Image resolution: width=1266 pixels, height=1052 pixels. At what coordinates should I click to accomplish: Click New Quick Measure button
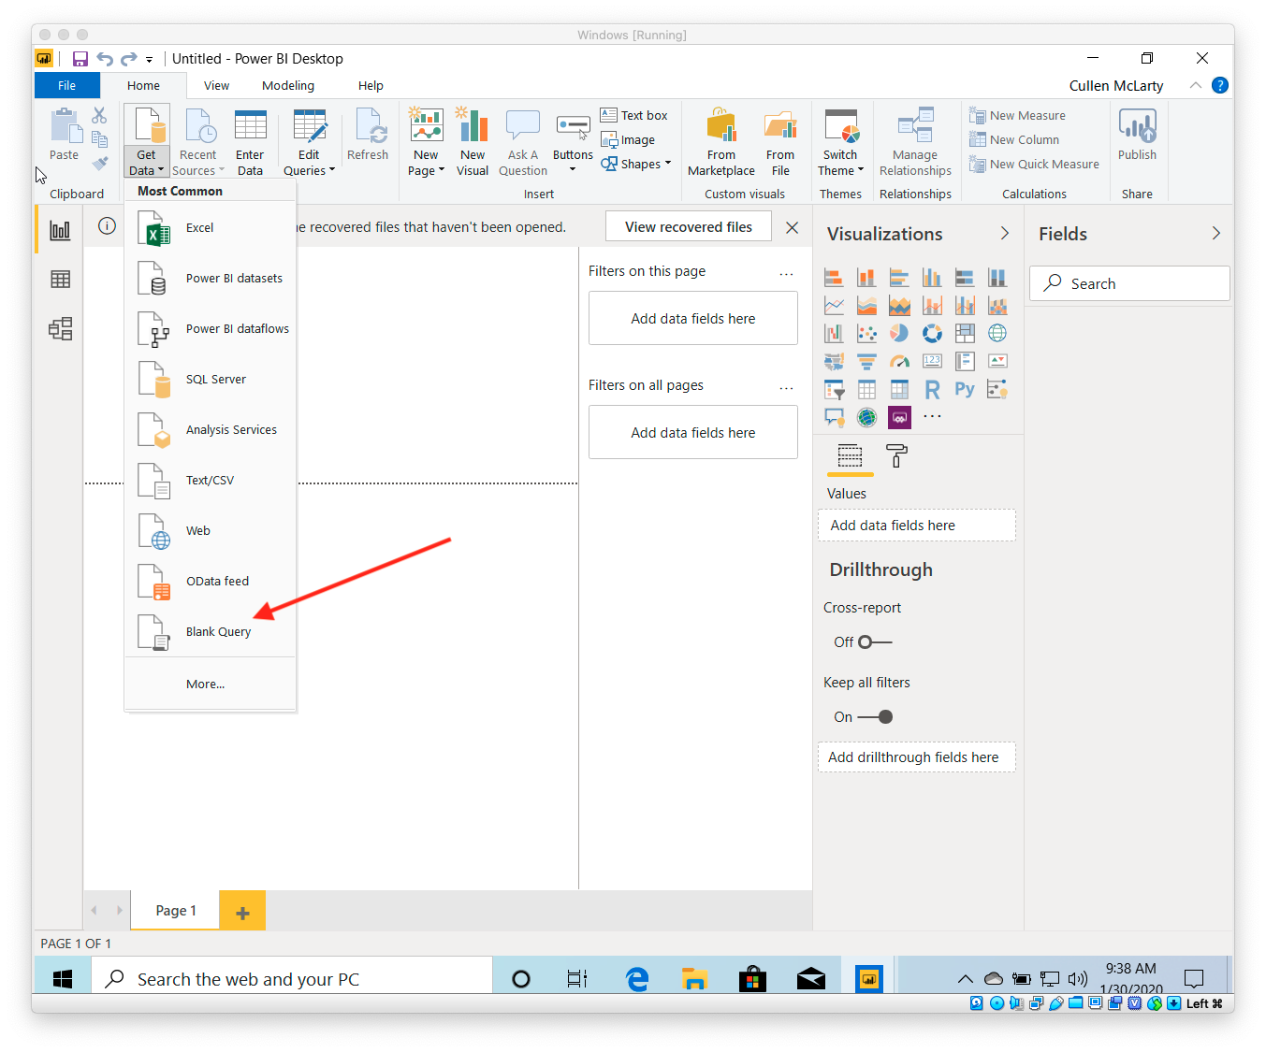1034,164
